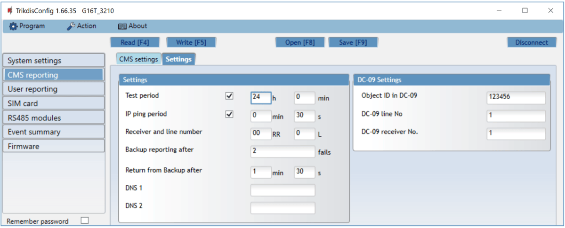Click the TrikdisConfig app icon in title bar
The height and width of the screenshot is (228, 565).
click(x=10, y=10)
